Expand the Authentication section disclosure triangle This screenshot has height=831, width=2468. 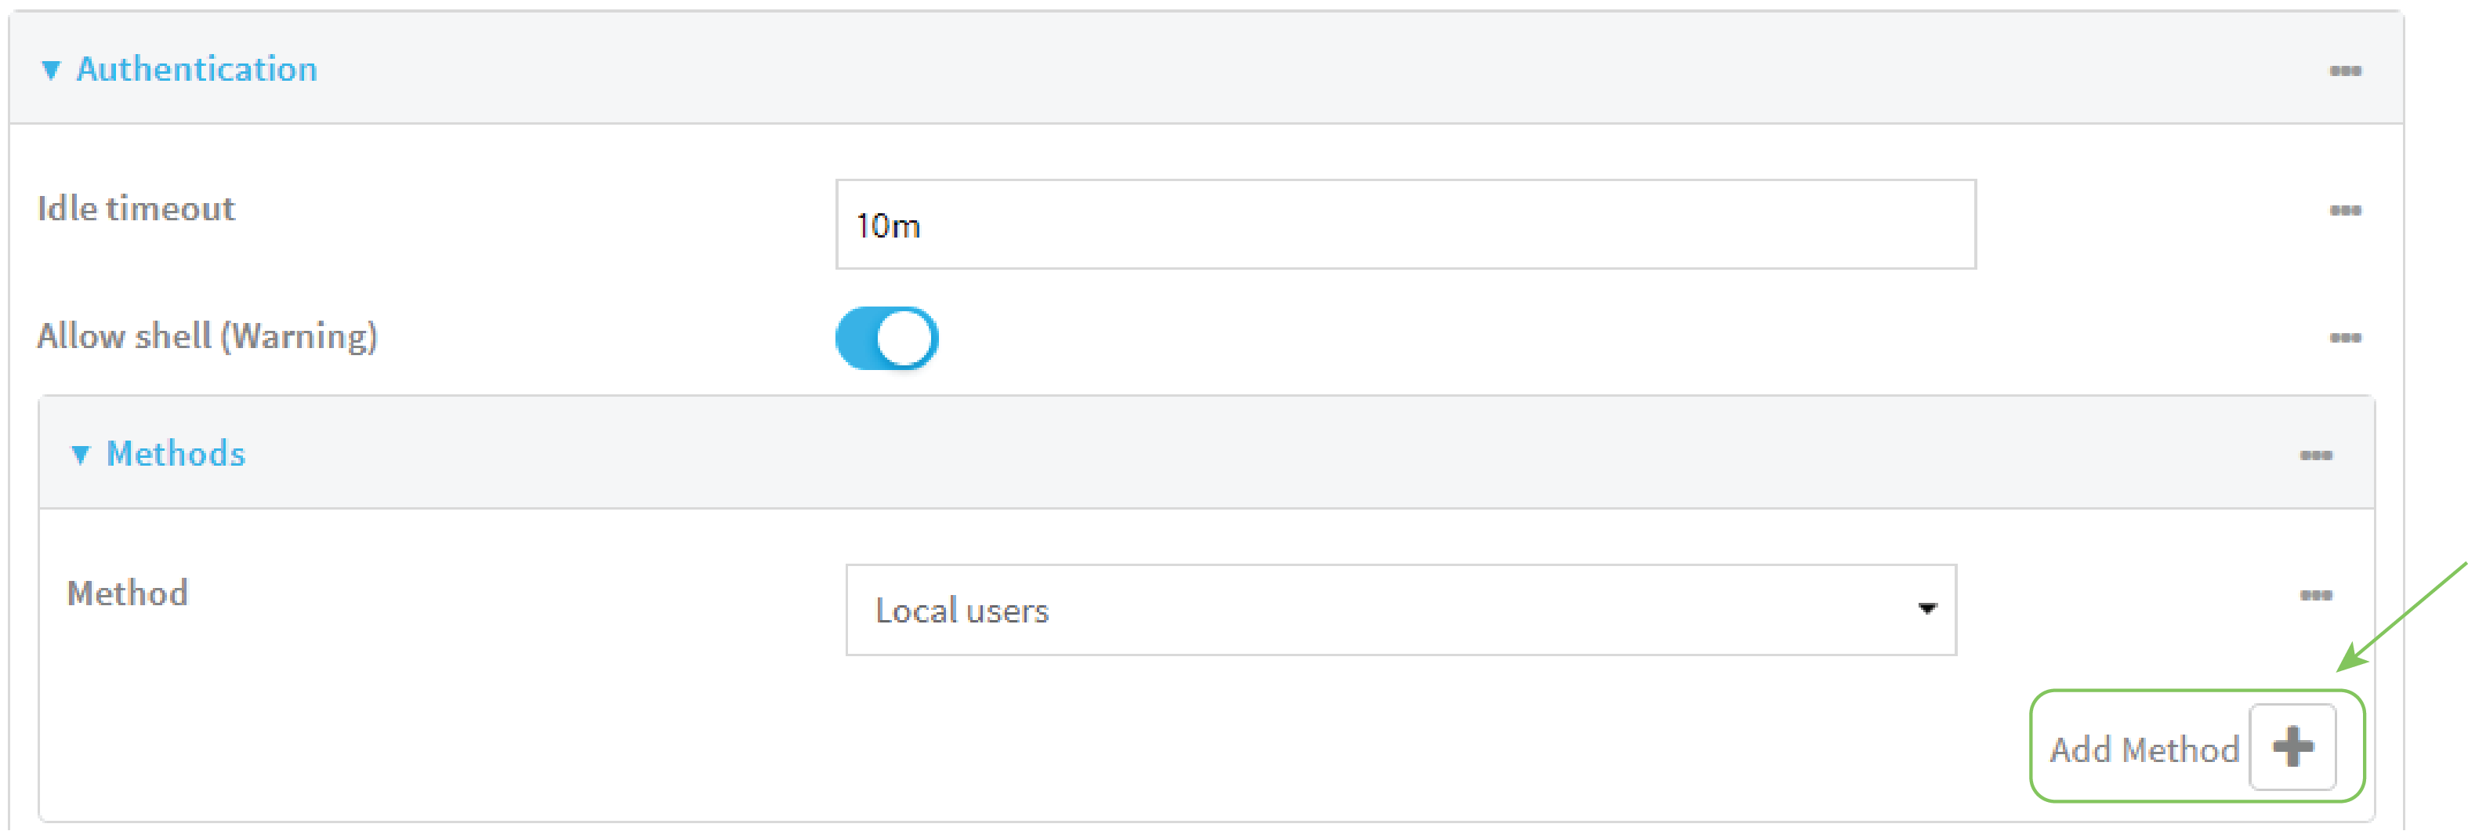click(53, 68)
